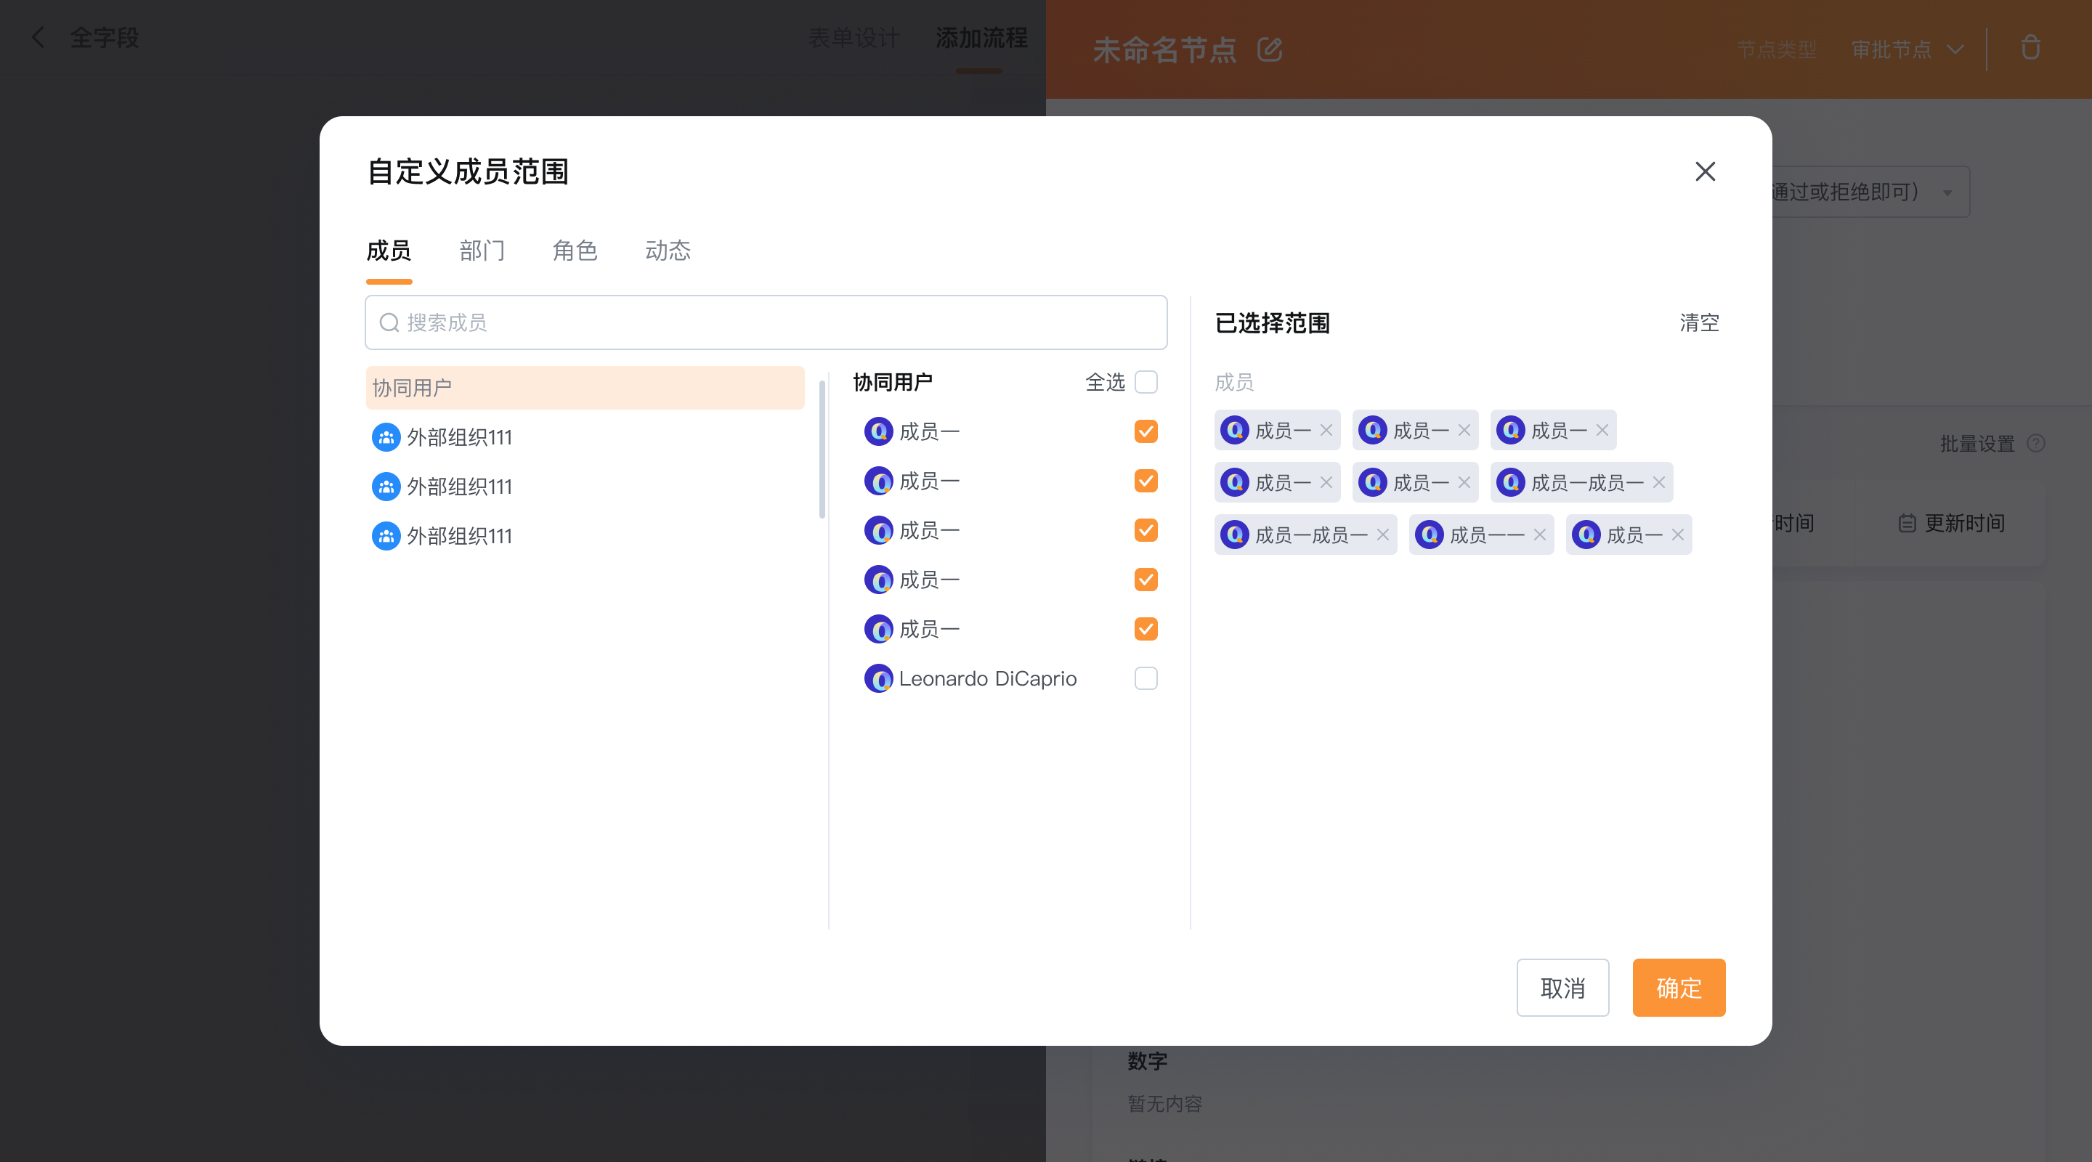
Task: Click the 批量设置 link
Action: (1977, 443)
